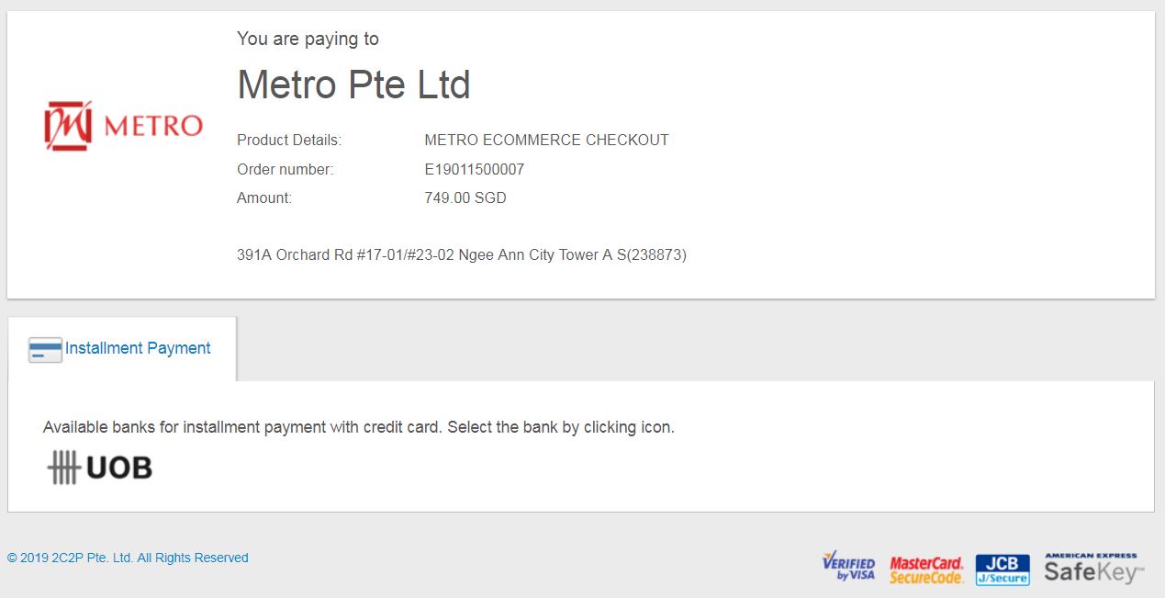Viewport: 1165px width, 598px height.
Task: Click the available banks instruction text
Action: (359, 427)
